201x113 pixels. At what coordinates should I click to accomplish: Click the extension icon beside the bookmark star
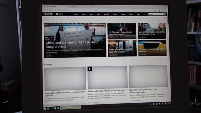[159, 10]
